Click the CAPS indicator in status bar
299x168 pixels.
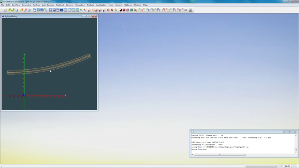280,166
